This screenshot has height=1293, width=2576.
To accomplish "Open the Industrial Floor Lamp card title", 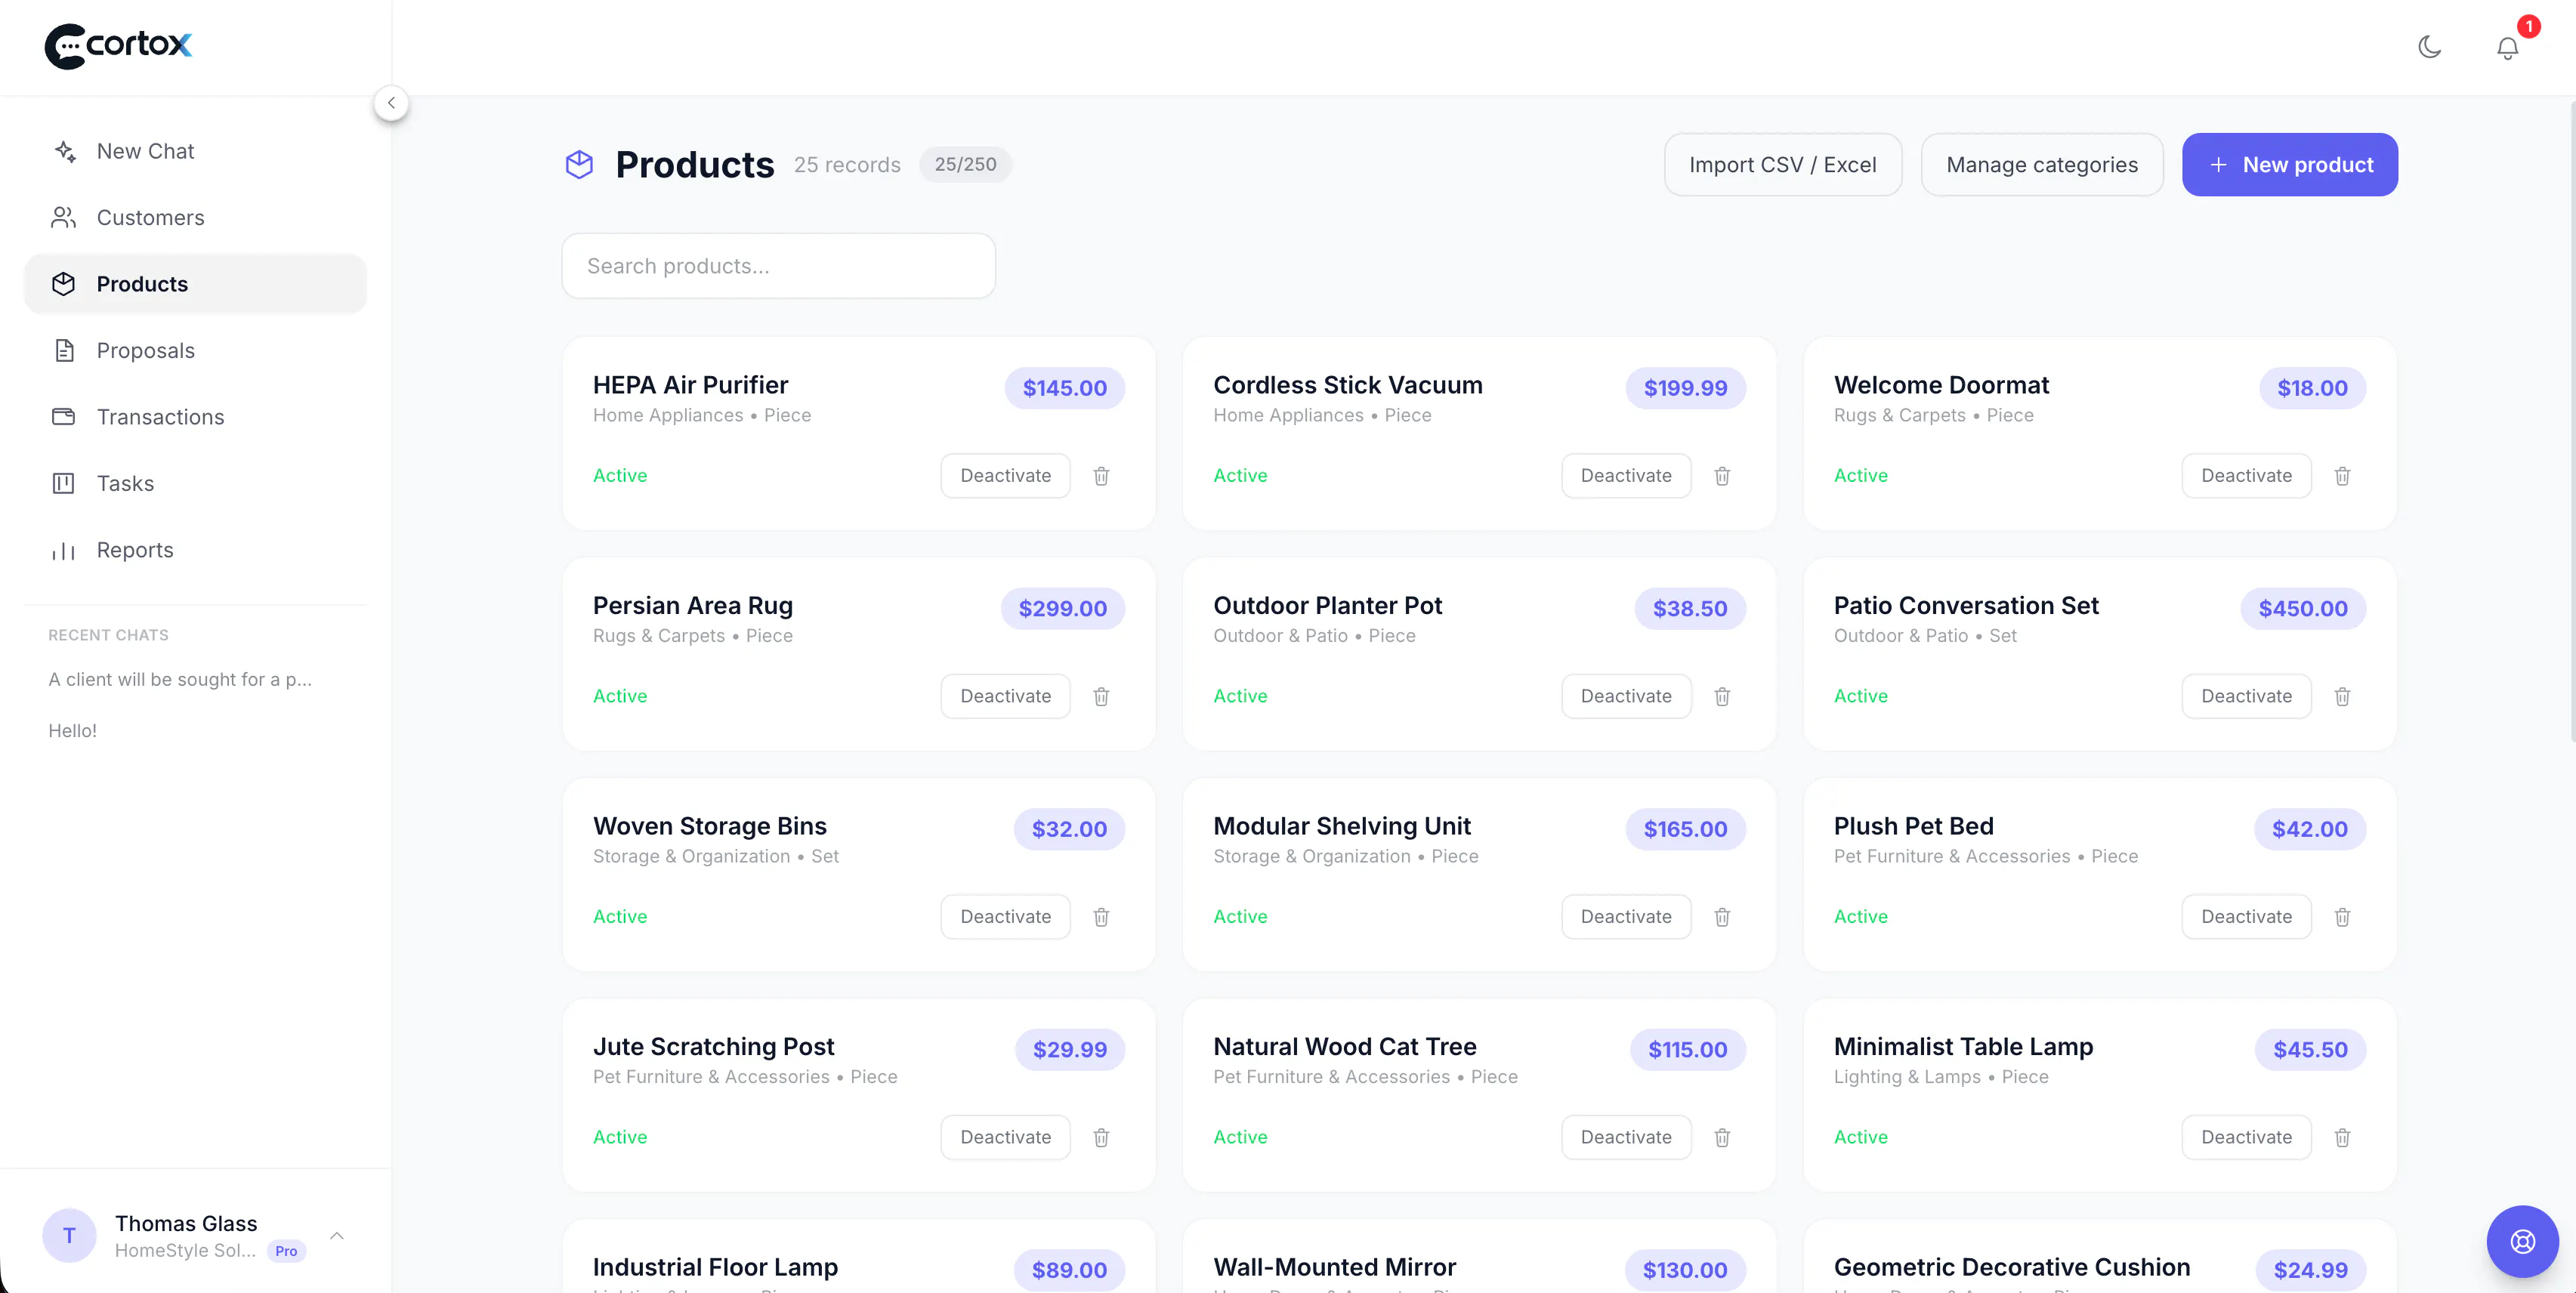I will tap(715, 1267).
